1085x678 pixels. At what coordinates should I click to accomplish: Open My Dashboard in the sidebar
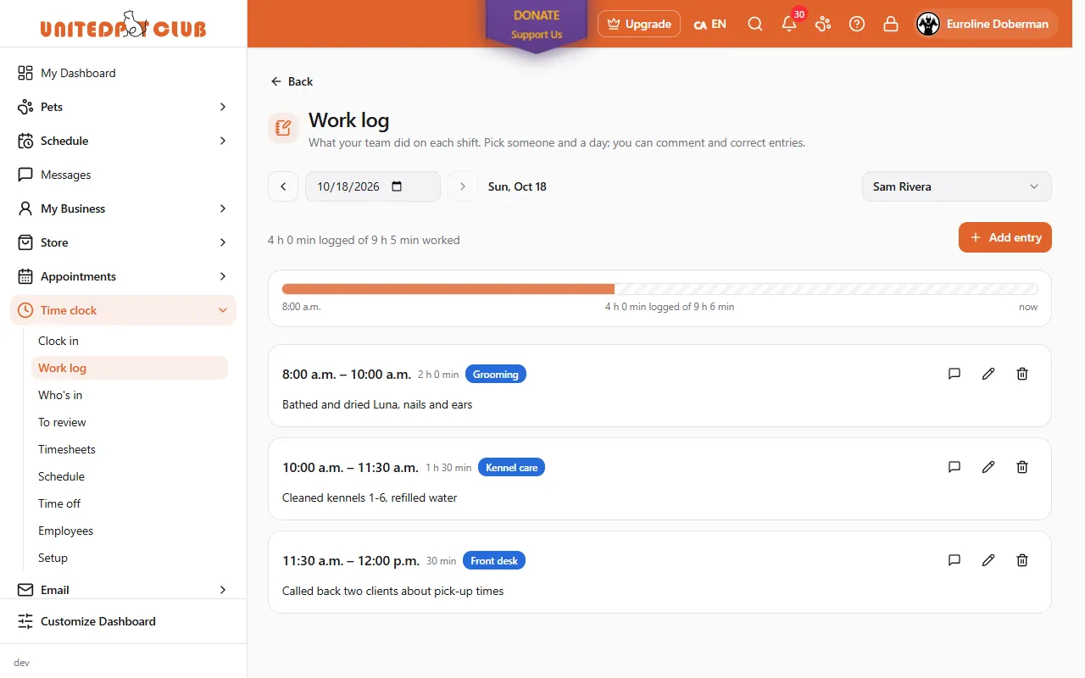(123, 73)
